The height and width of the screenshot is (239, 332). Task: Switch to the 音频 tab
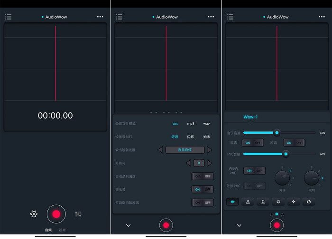click(x=48, y=230)
